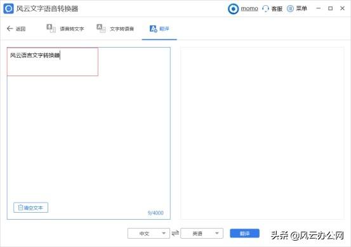Image resolution: width=351 pixels, height=247 pixels.
Task: Open the 菜单 menu label
Action: (301, 8)
